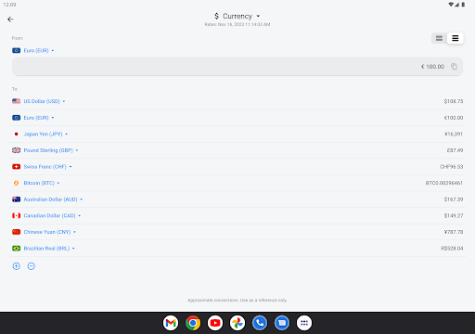Click the Chinese flag icon
This screenshot has height=334, width=475.
(x=17, y=232)
